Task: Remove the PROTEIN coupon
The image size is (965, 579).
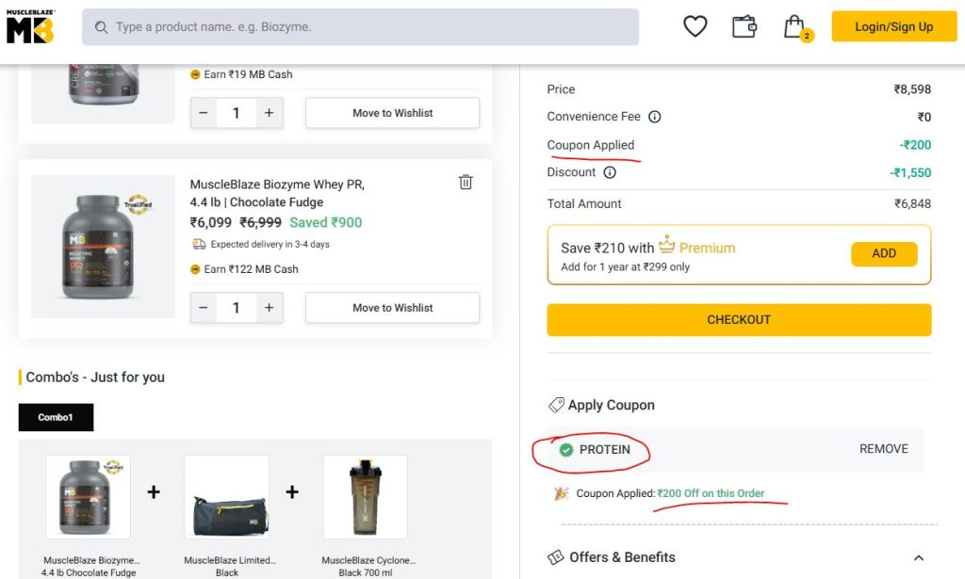Action: coord(884,449)
